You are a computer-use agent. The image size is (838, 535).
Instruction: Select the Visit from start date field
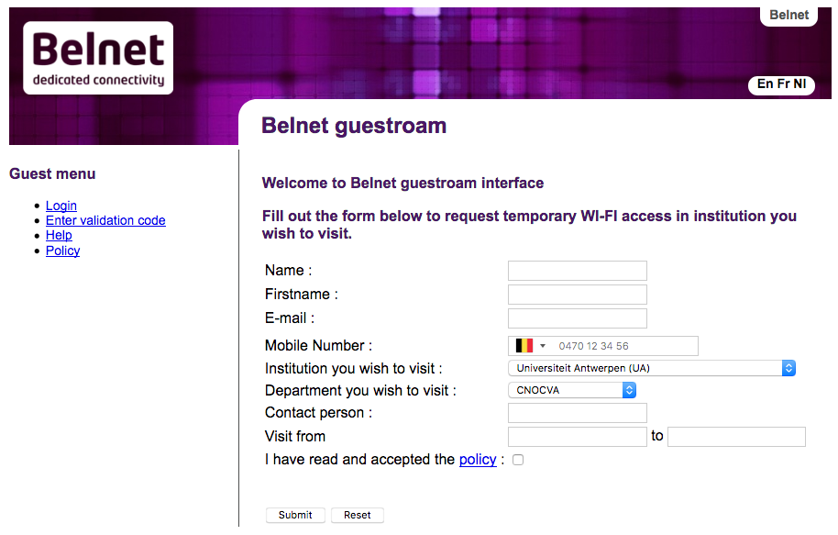click(578, 437)
